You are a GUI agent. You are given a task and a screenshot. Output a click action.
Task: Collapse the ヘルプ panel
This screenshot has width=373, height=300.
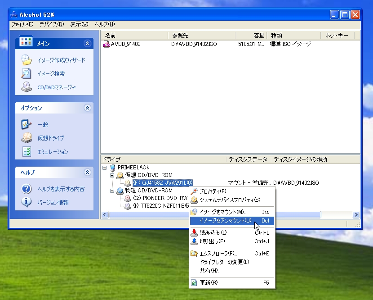pos(87,172)
